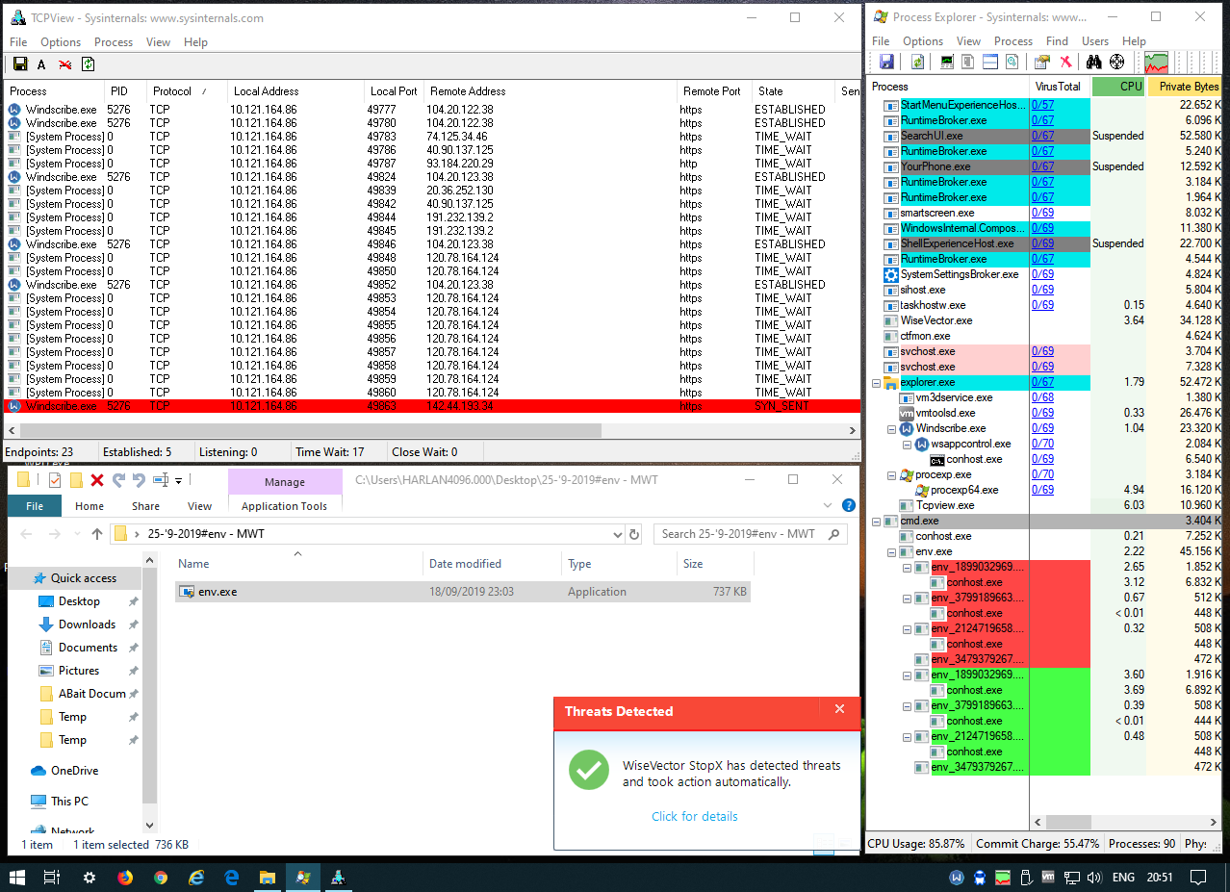Screen dimensions: 1230x892
Task: Select Downloads in Quick access
Action: click(87, 624)
